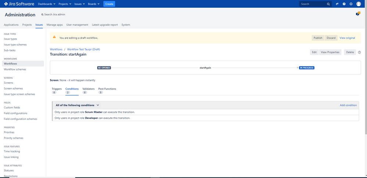
Task: Select the Scrum Master condition row
Action: pyautogui.click(x=205, y=112)
